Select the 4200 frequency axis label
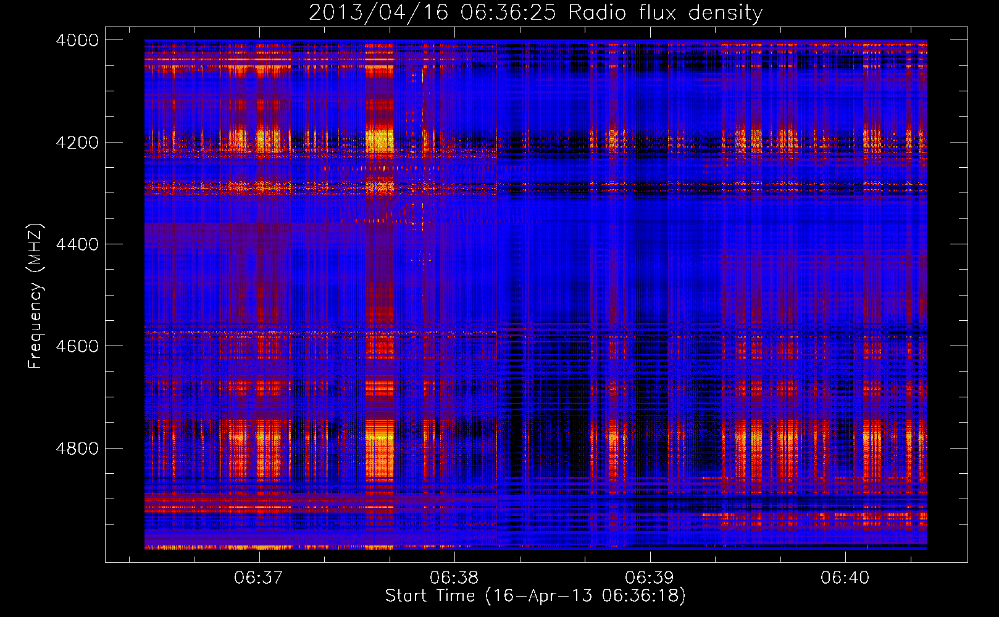This screenshot has height=617, width=999. (x=77, y=143)
